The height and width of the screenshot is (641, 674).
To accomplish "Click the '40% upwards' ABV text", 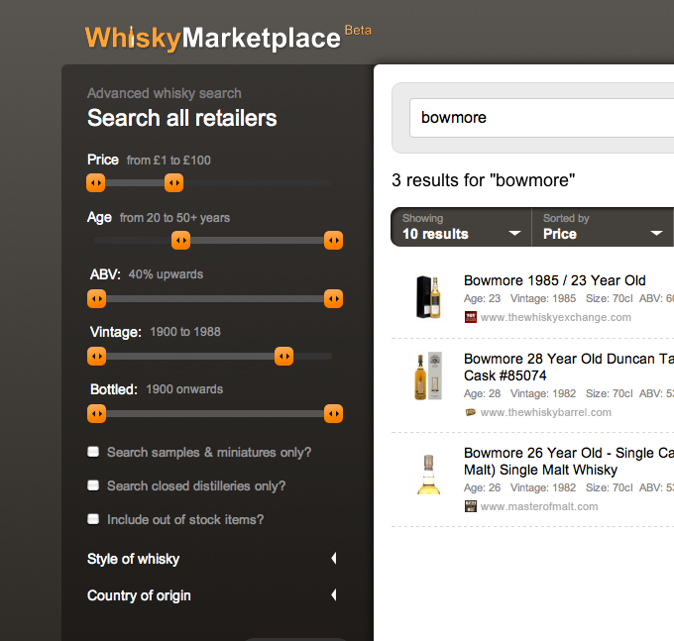I will point(166,274).
